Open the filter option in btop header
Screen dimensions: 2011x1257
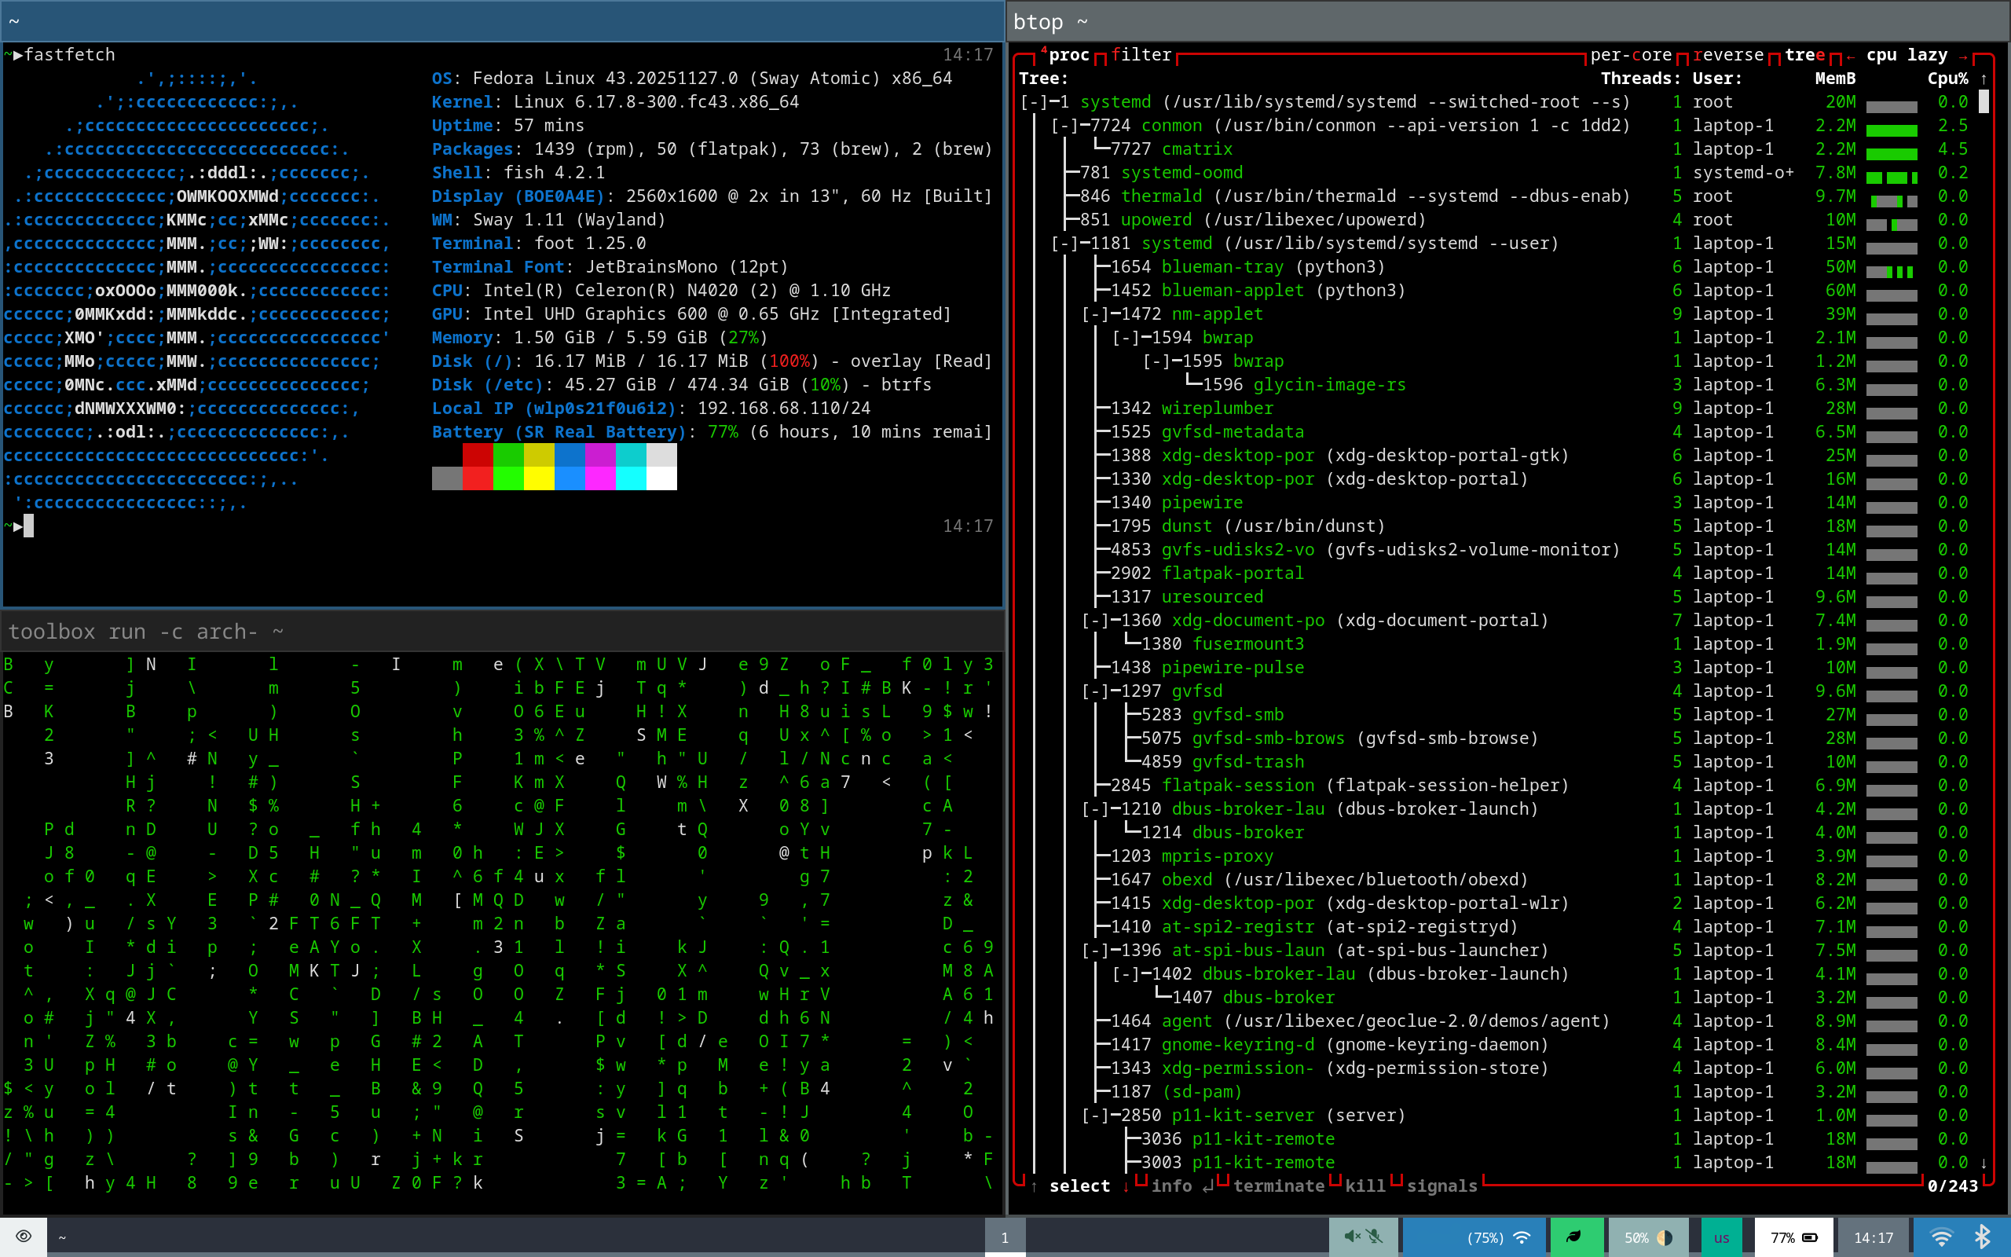(1141, 55)
